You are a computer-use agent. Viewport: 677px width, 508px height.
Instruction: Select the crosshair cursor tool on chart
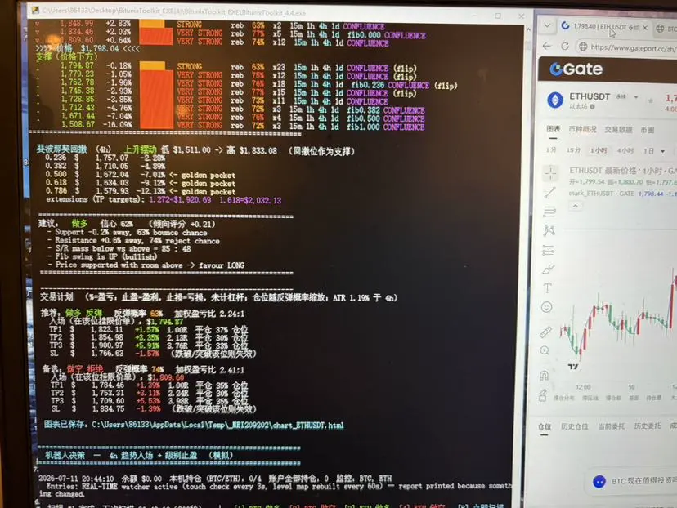coord(550,173)
